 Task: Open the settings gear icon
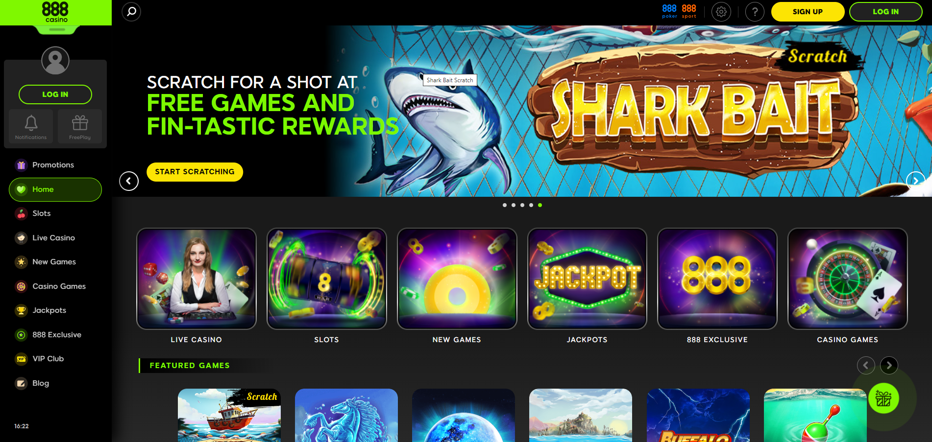pos(721,12)
